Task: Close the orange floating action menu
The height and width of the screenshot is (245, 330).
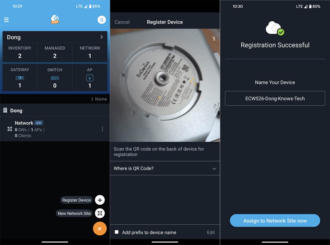Action: [x=100, y=229]
